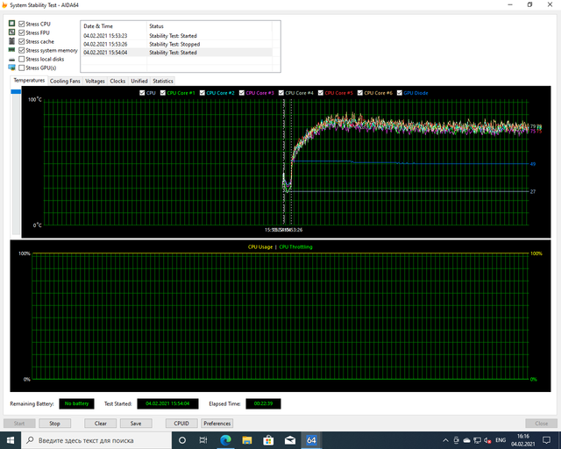Image resolution: width=561 pixels, height=449 pixels.
Task: Toggle the CPU Core #5 graph checkbox
Action: (321, 93)
